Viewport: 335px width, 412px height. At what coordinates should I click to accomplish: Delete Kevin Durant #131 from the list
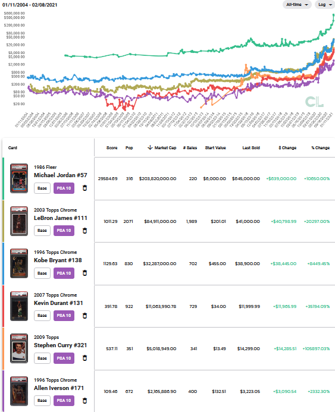pyautogui.click(x=84, y=316)
